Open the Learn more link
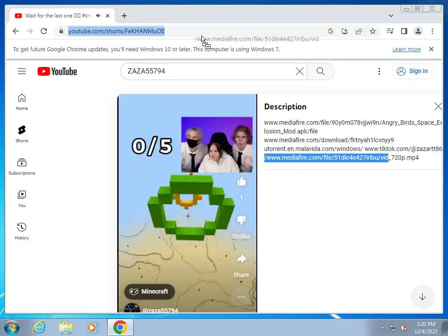Viewport: 448px width, 336px height. [x=406, y=49]
